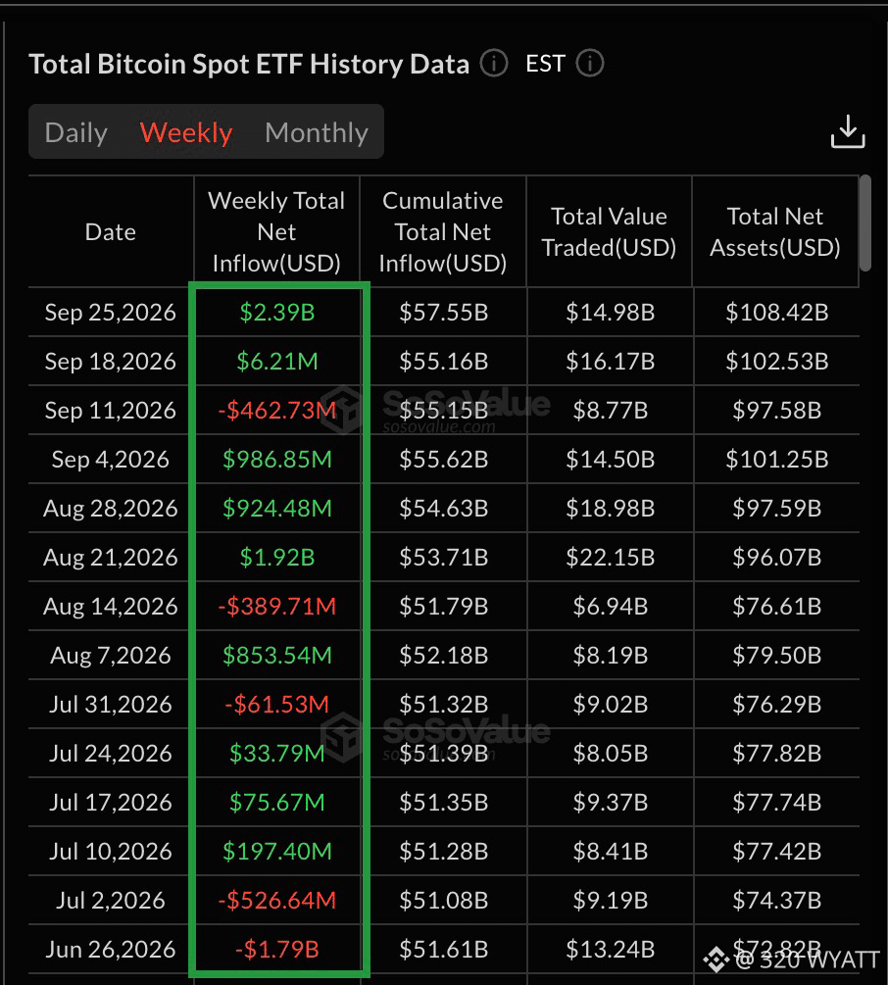The image size is (888, 985).
Task: Switch to the Daily tab
Action: 76,132
